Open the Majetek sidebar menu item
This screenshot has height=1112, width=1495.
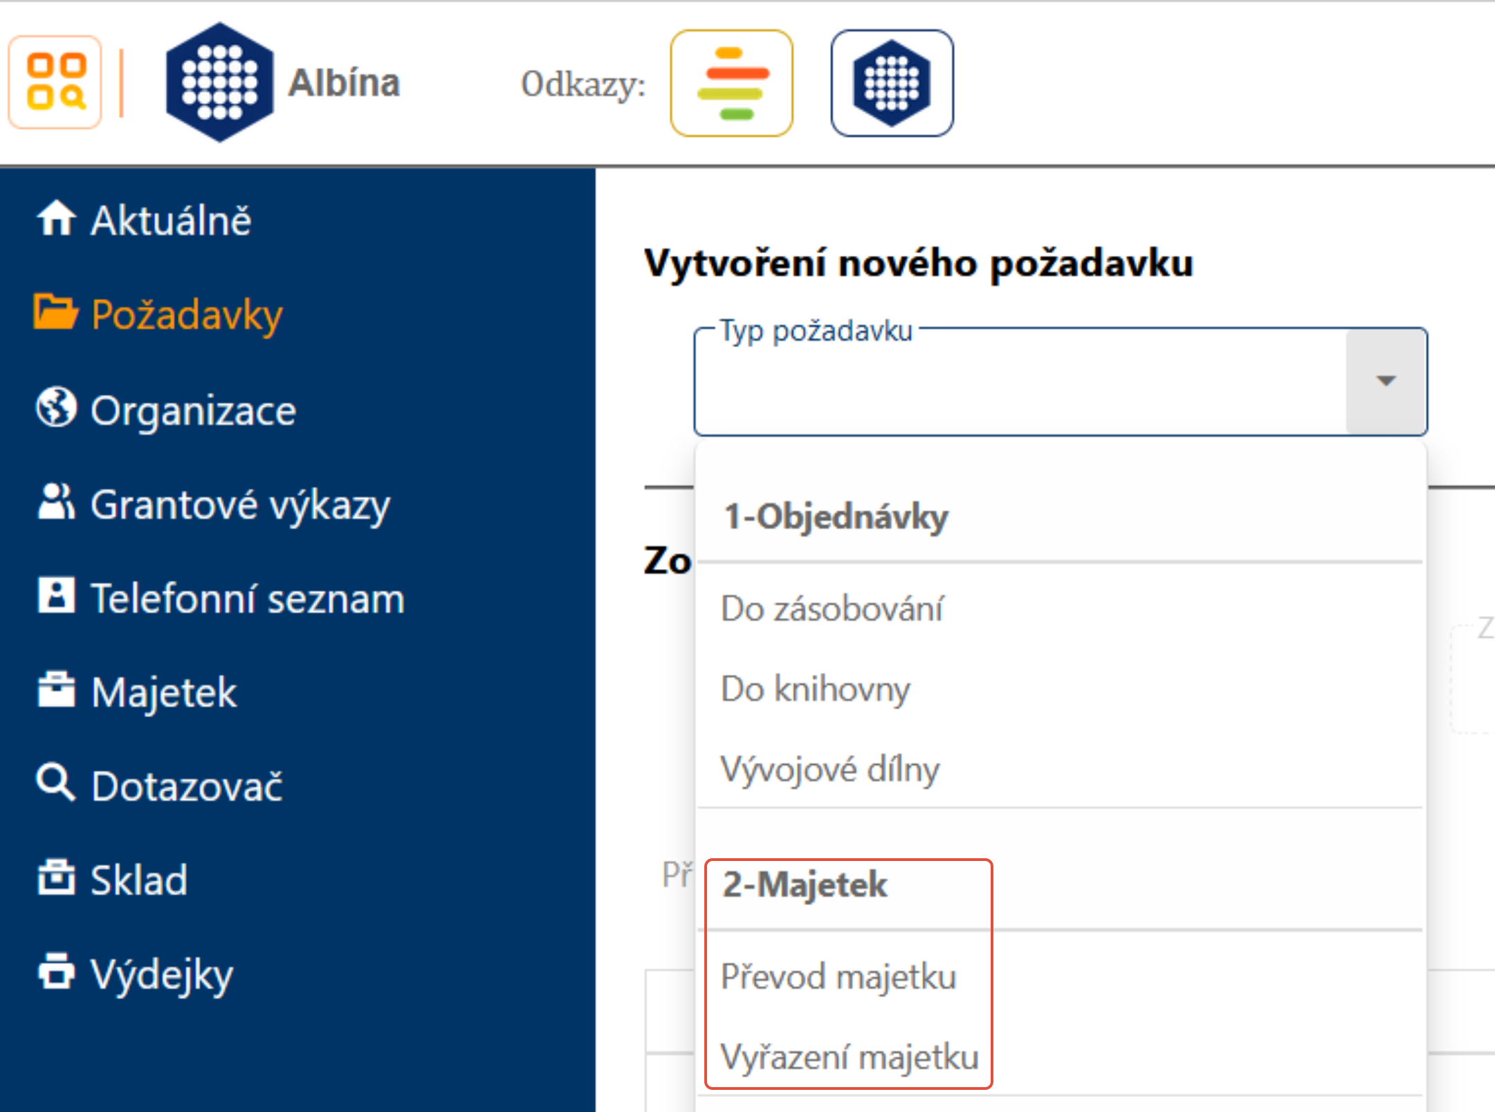point(163,692)
